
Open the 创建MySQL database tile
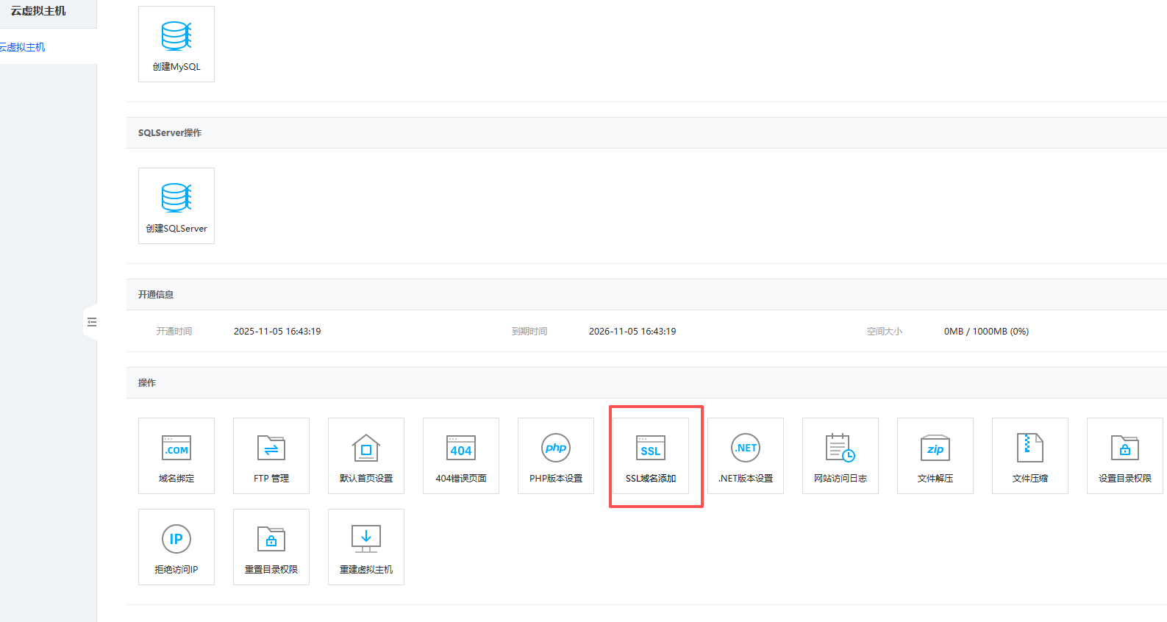pyautogui.click(x=176, y=44)
